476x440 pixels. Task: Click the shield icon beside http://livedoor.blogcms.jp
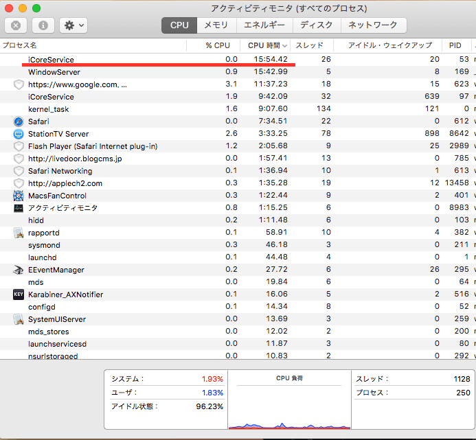(x=19, y=159)
